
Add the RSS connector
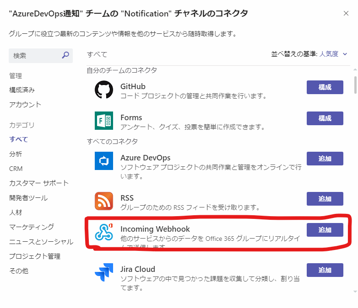point(325,199)
